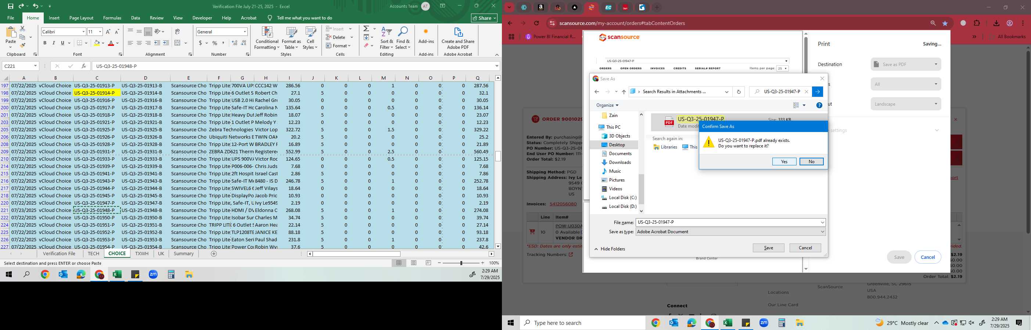
Task: Click the Comma Style icon in Number group
Action: point(223,43)
